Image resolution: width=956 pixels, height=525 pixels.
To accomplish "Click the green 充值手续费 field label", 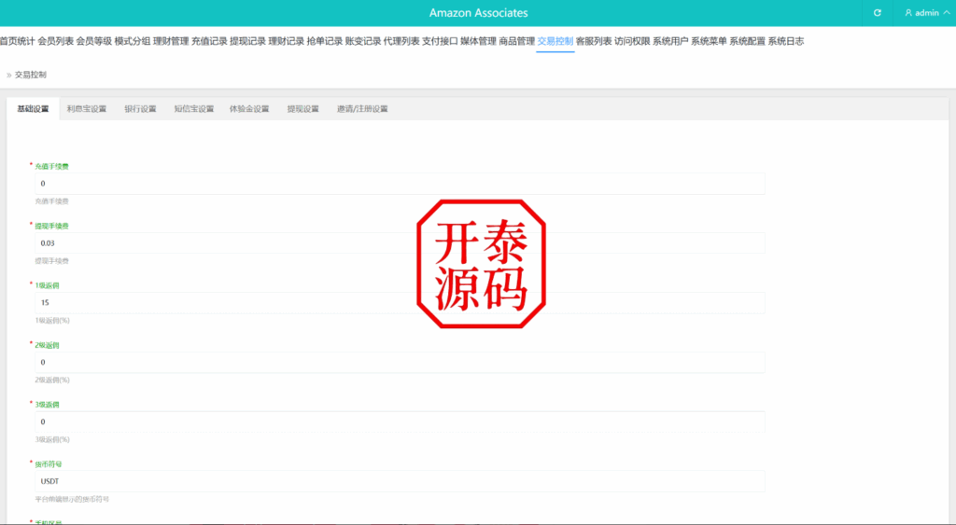I will 52,166.
